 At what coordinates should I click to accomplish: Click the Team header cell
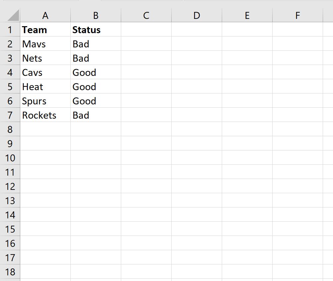pos(45,29)
